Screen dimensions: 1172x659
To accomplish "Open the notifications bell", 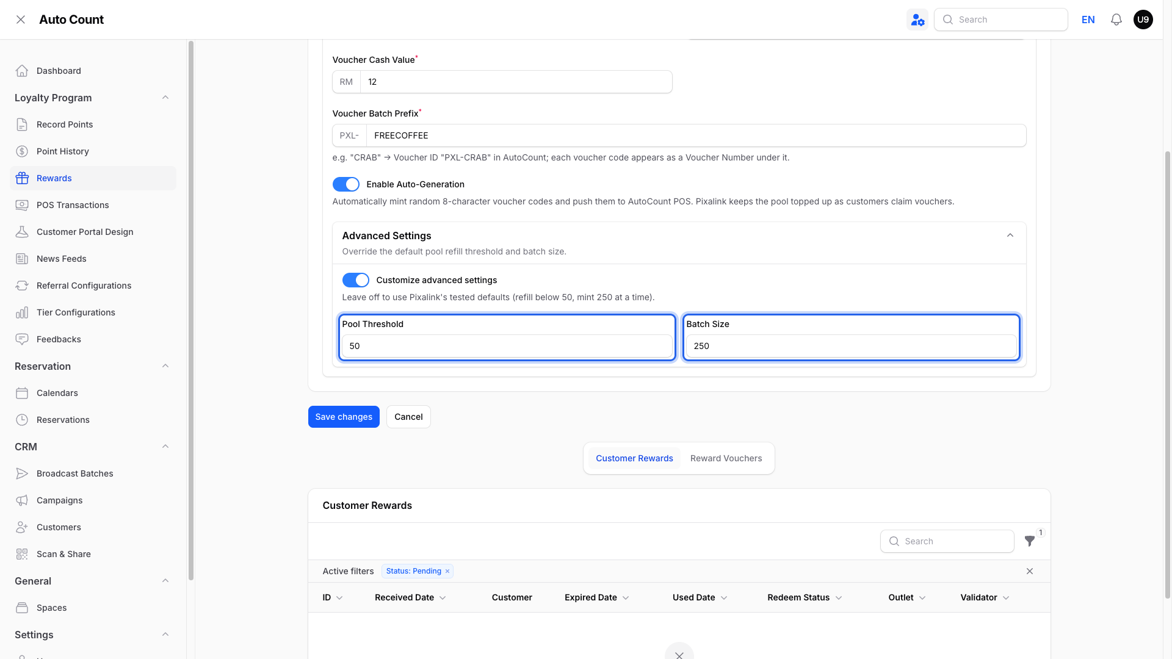I will coord(1116,20).
